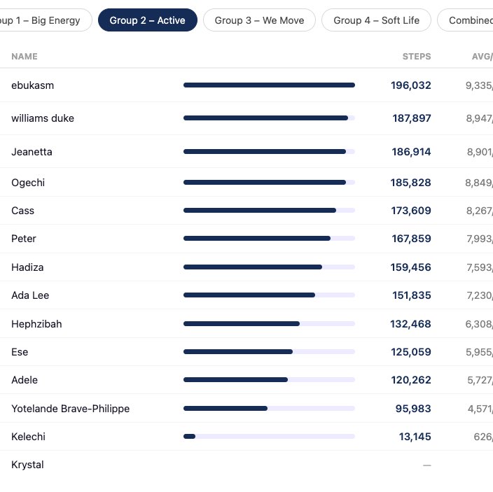This screenshot has width=493, height=492.
Task: Select the Group 2 – Active tab
Action: (x=148, y=20)
